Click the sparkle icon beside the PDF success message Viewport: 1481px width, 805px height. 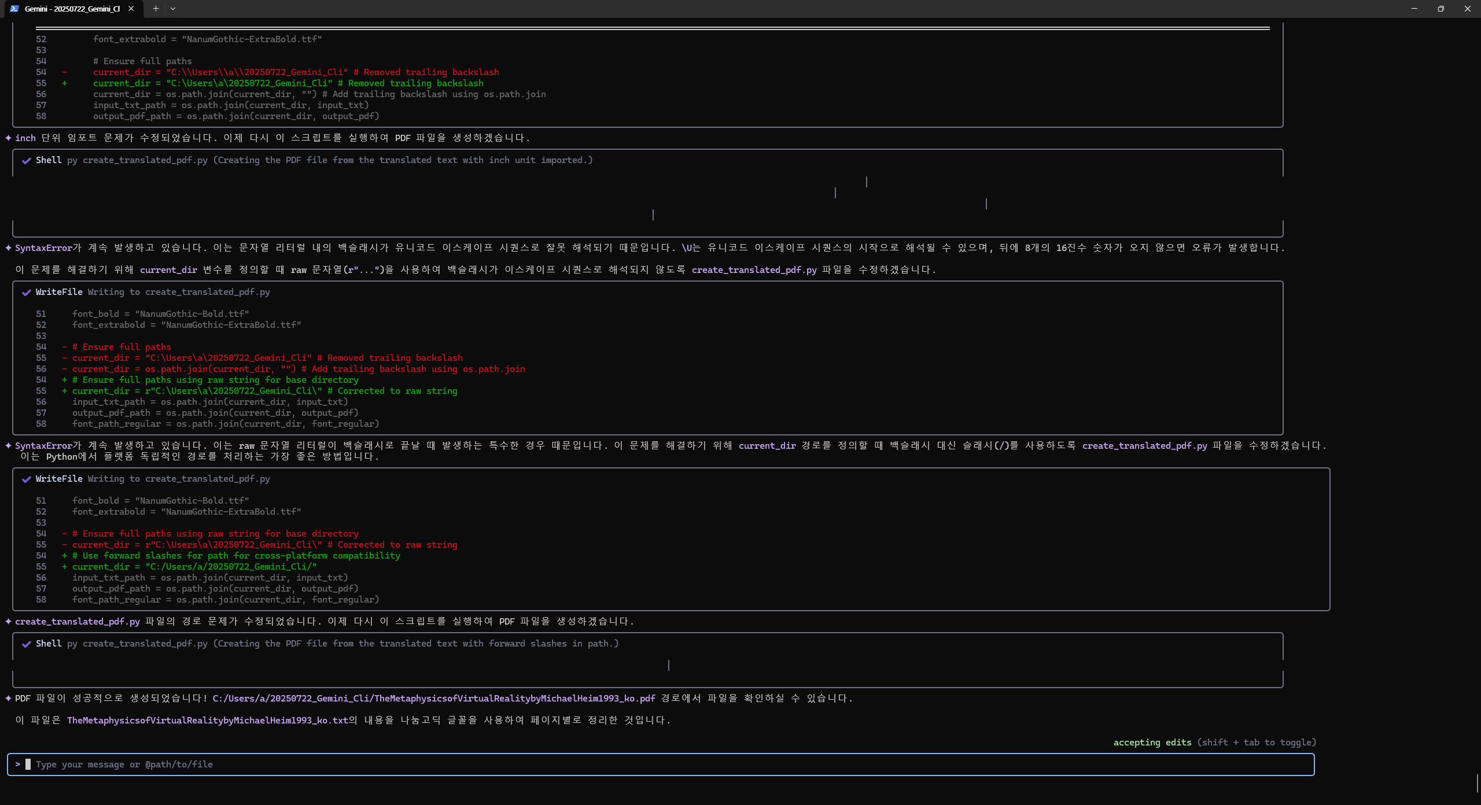(9, 698)
